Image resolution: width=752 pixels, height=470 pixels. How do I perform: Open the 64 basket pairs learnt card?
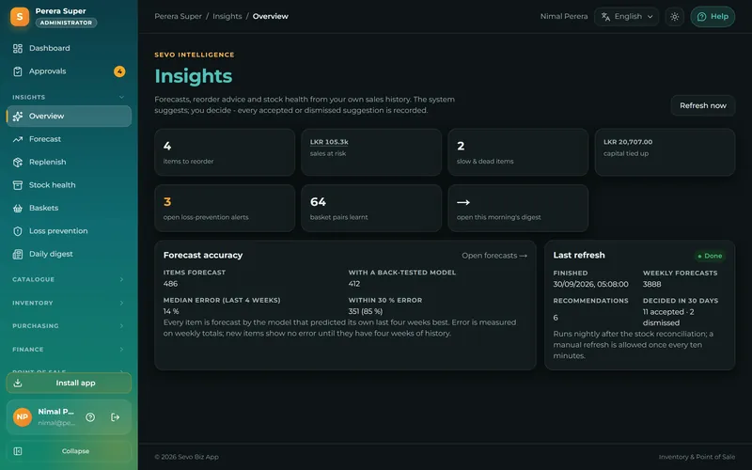pos(371,208)
